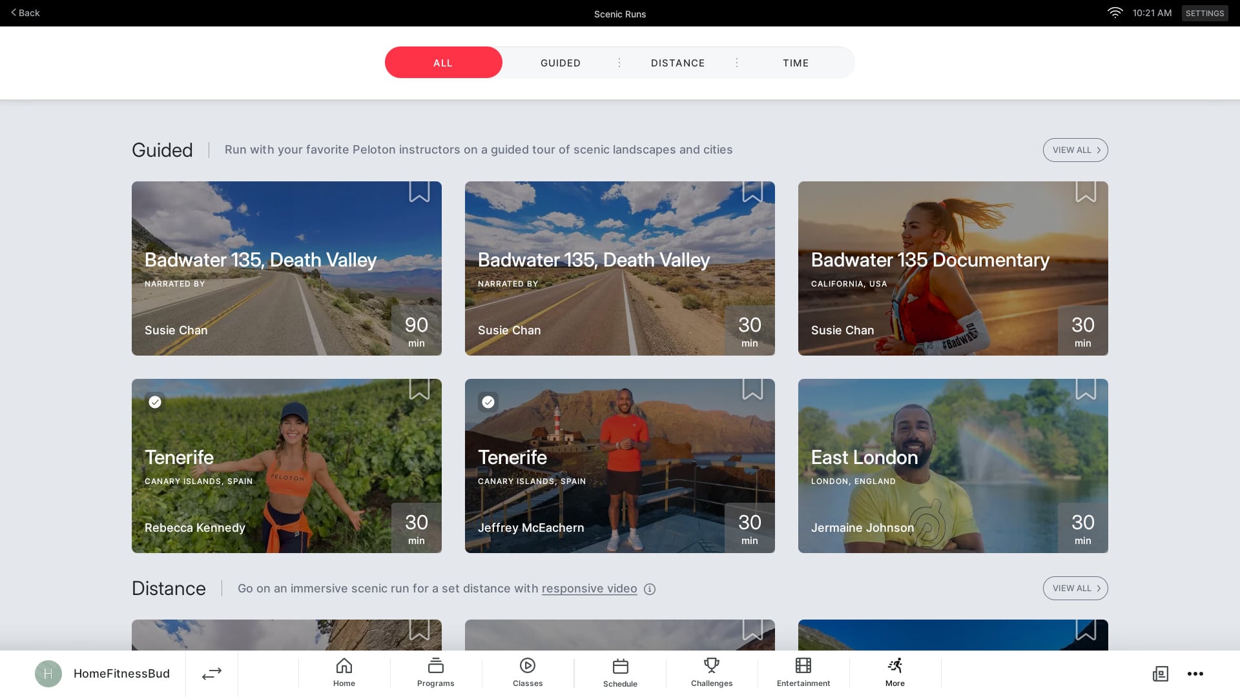
Task: Bookmark Jeffrey McEachern's Tenerife run
Action: coord(752,389)
